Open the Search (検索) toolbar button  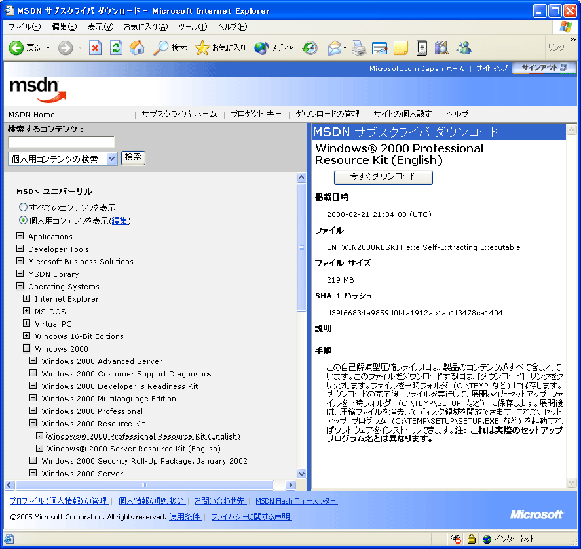click(170, 48)
